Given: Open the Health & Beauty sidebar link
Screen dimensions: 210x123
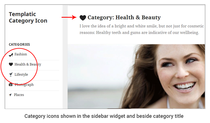Looking at the screenshot, I should 28,64.
